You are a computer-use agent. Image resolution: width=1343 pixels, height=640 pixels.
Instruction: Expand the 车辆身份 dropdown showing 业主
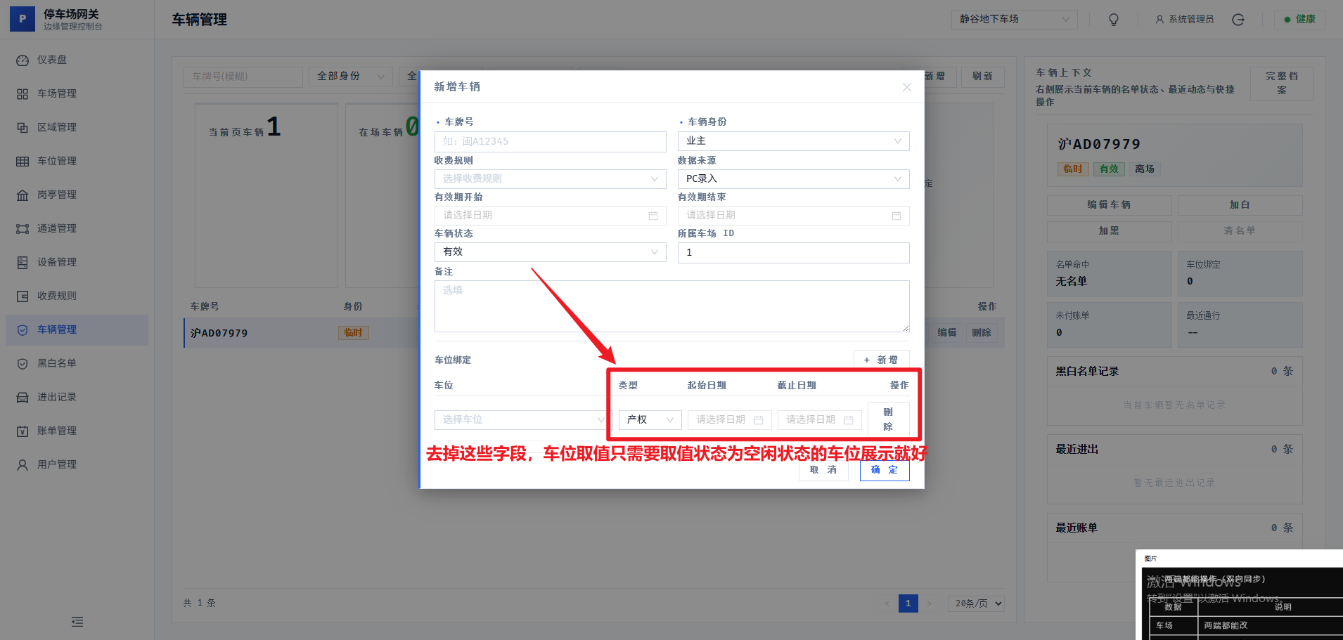792,141
